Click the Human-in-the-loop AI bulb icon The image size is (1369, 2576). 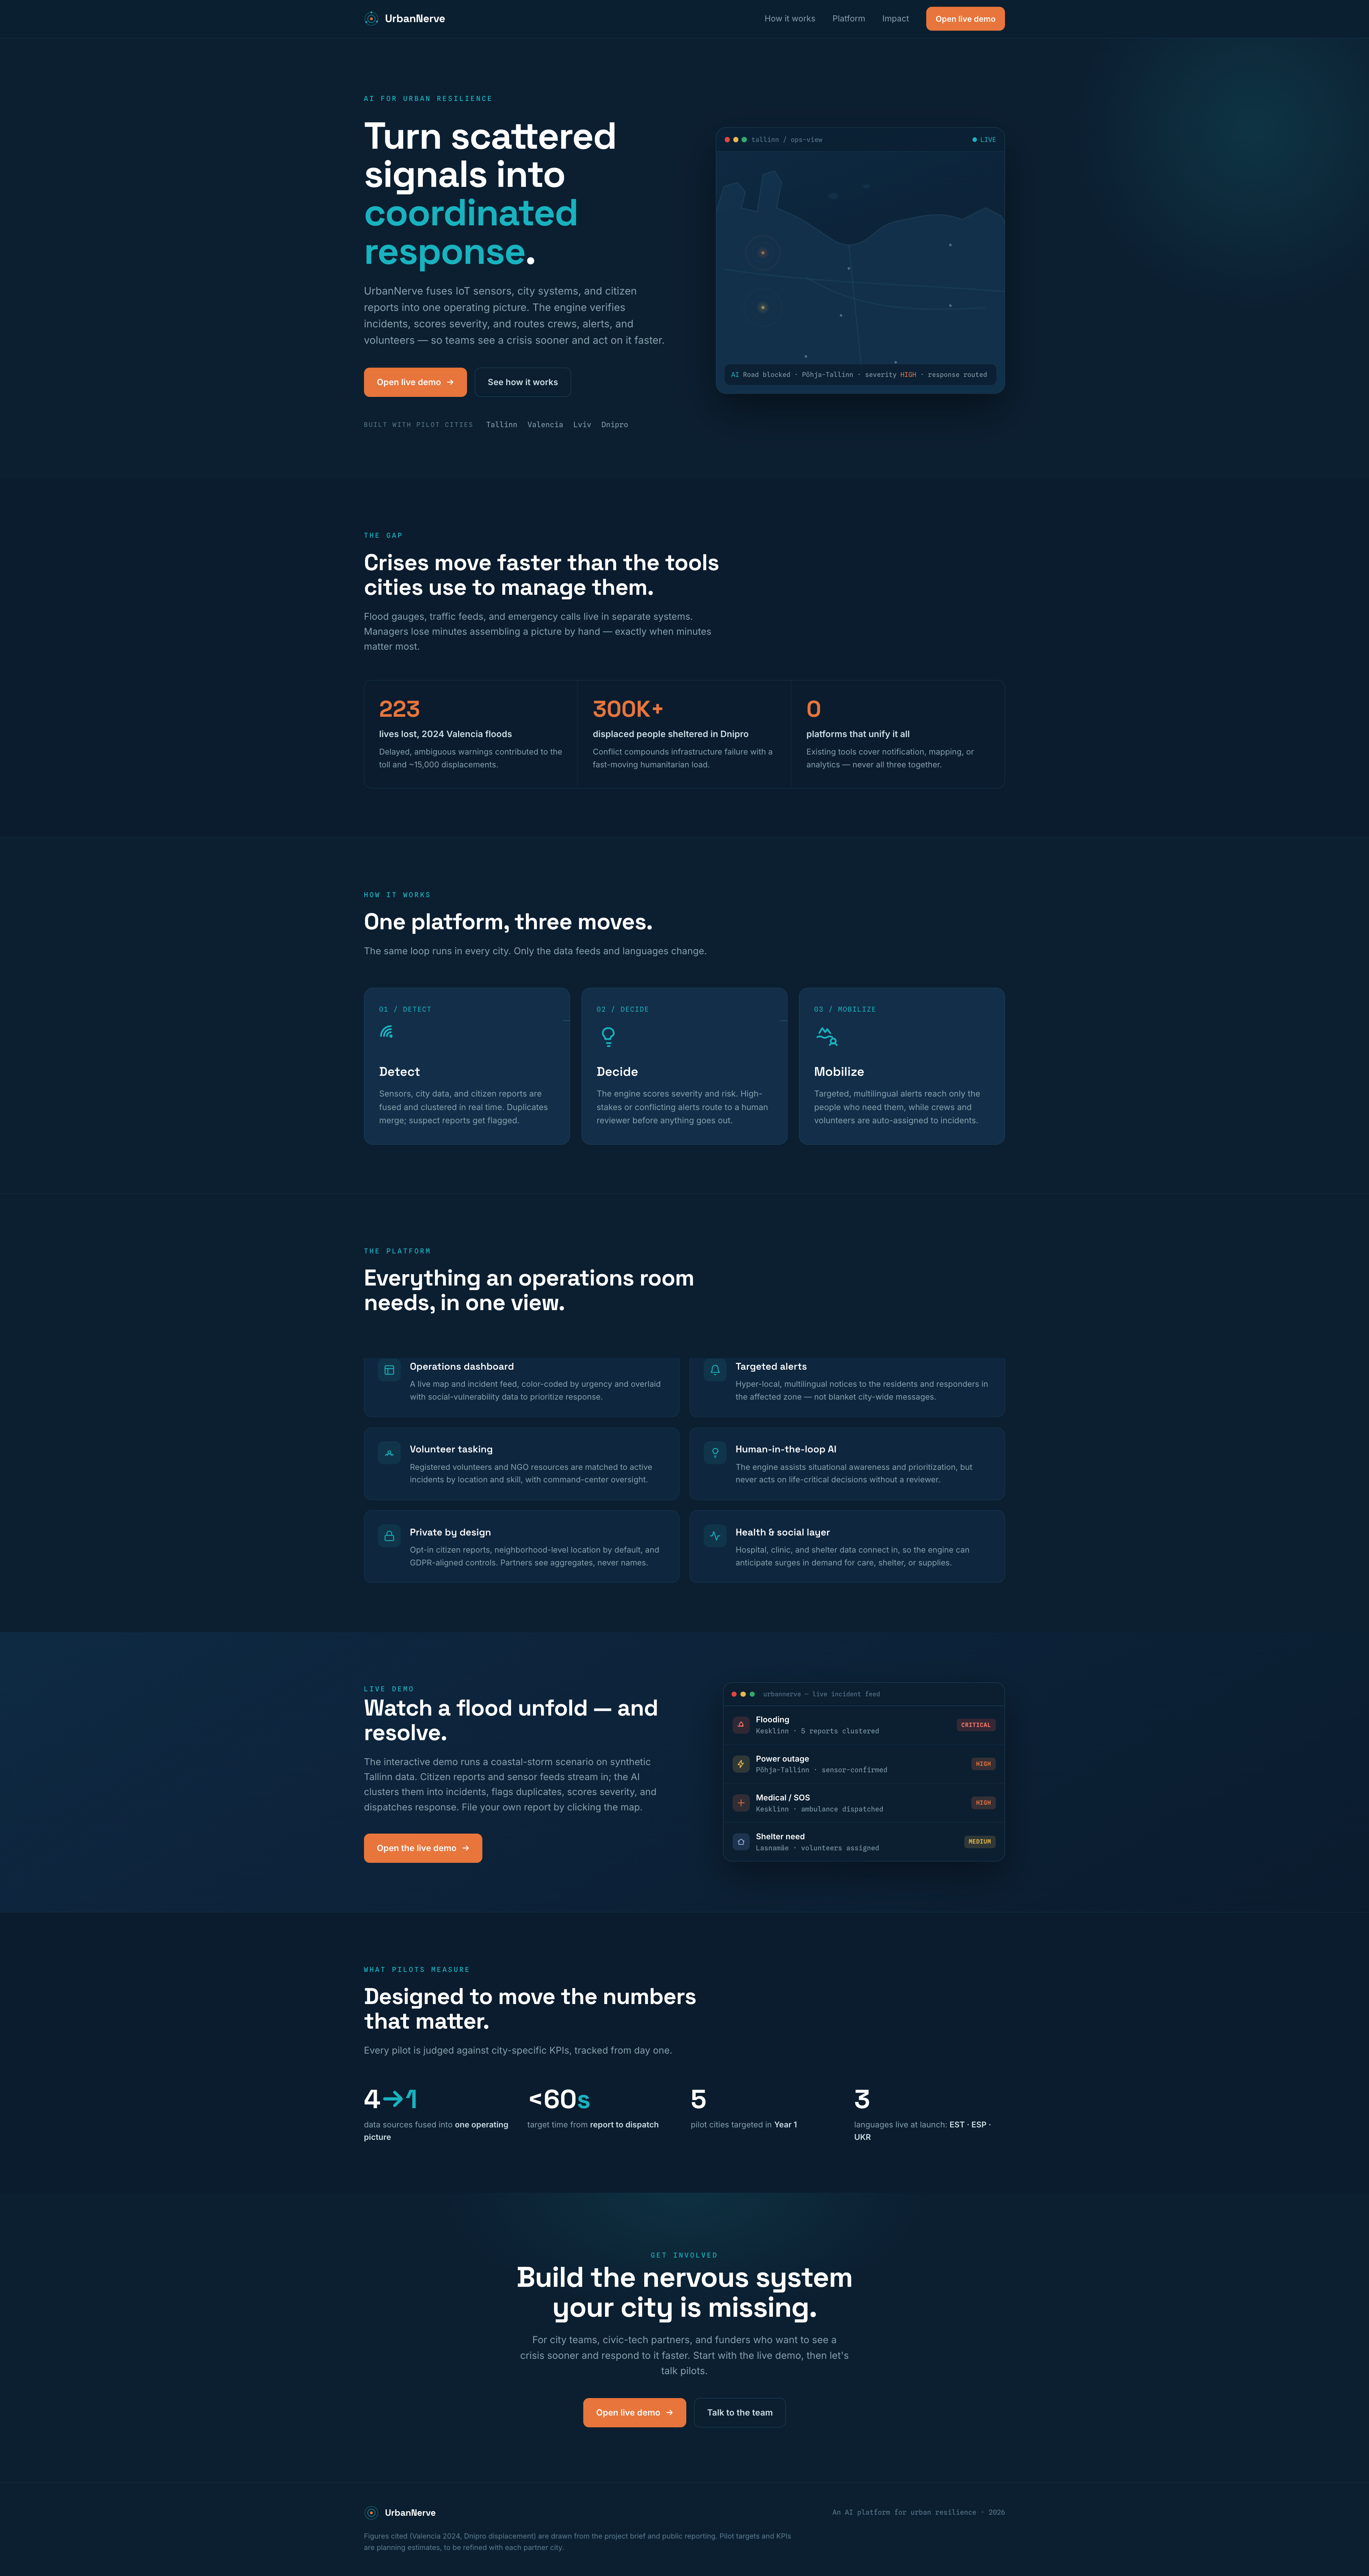(x=715, y=1453)
